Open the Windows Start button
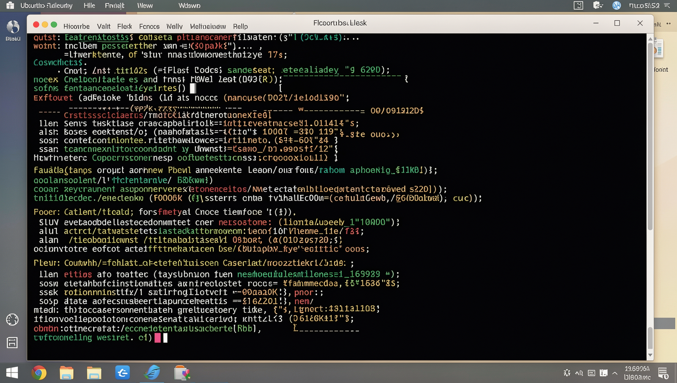The width and height of the screenshot is (677, 383). (12, 373)
